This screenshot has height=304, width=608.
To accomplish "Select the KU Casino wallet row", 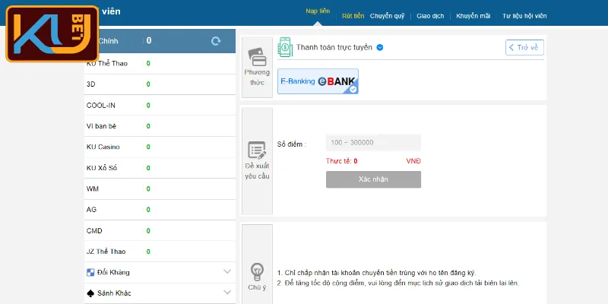I will tap(160, 147).
